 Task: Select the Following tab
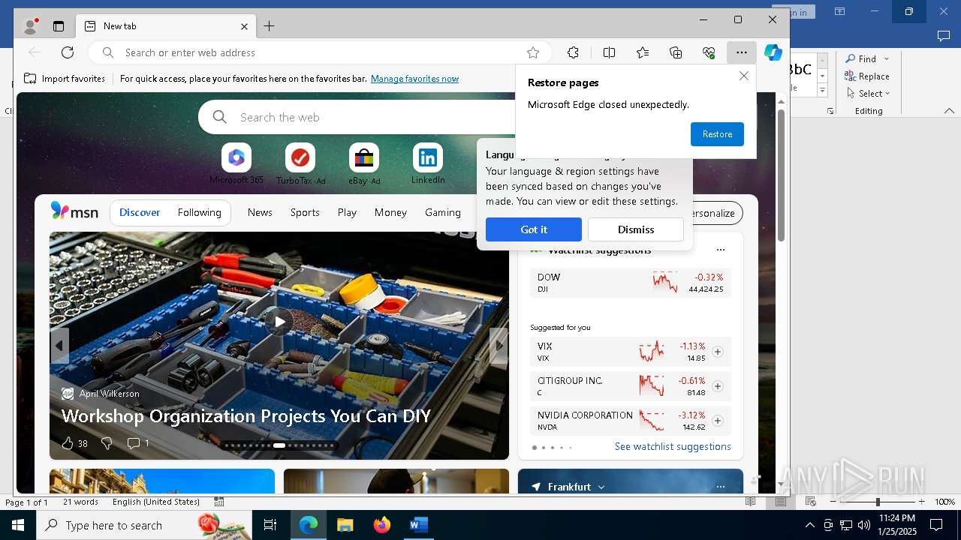pos(199,212)
